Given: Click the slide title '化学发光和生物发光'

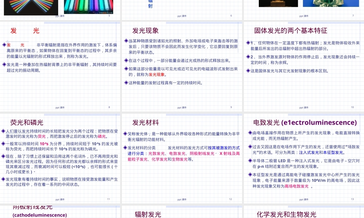Looking at the screenshot, I should 286,214.
